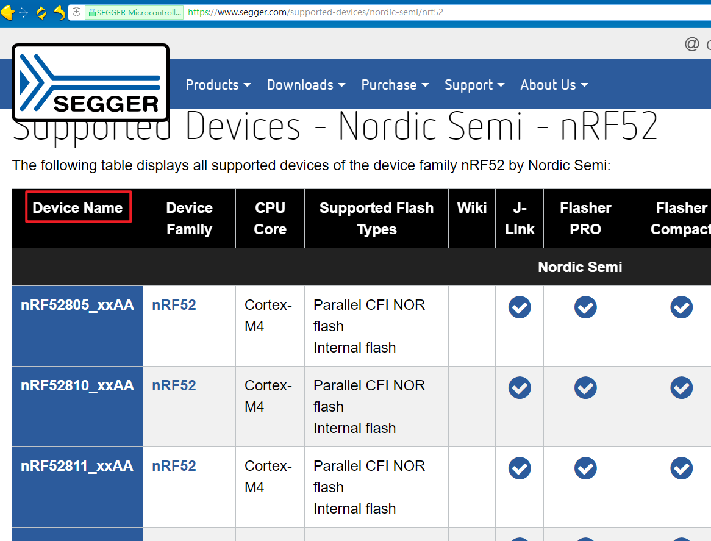This screenshot has width=711, height=541.
Task: Click the Flasher PRO checkmark for nRF52810_xxAA
Action: point(585,388)
